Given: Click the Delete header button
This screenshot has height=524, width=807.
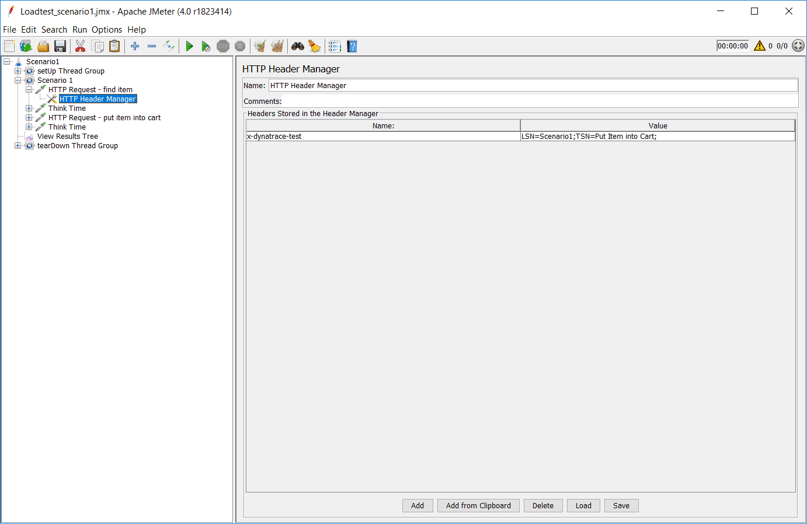Looking at the screenshot, I should pos(543,506).
